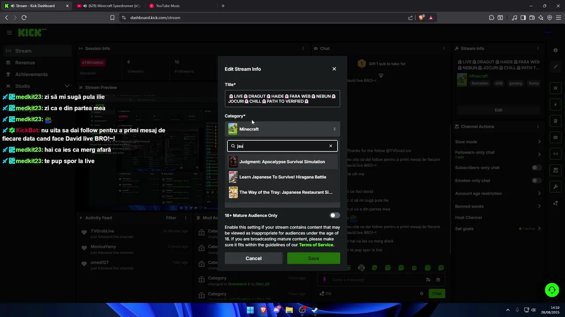Open the emoji picker in chat input
This screenshot has width=565, height=317.
point(438,280)
